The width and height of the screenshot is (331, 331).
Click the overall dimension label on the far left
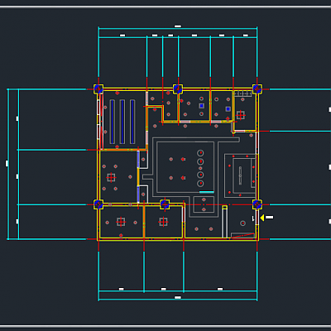(7, 164)
